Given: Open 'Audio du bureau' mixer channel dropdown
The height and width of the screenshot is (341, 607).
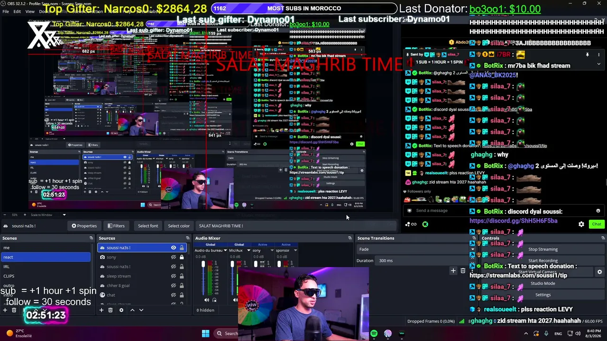Looking at the screenshot, I should click(x=225, y=251).
